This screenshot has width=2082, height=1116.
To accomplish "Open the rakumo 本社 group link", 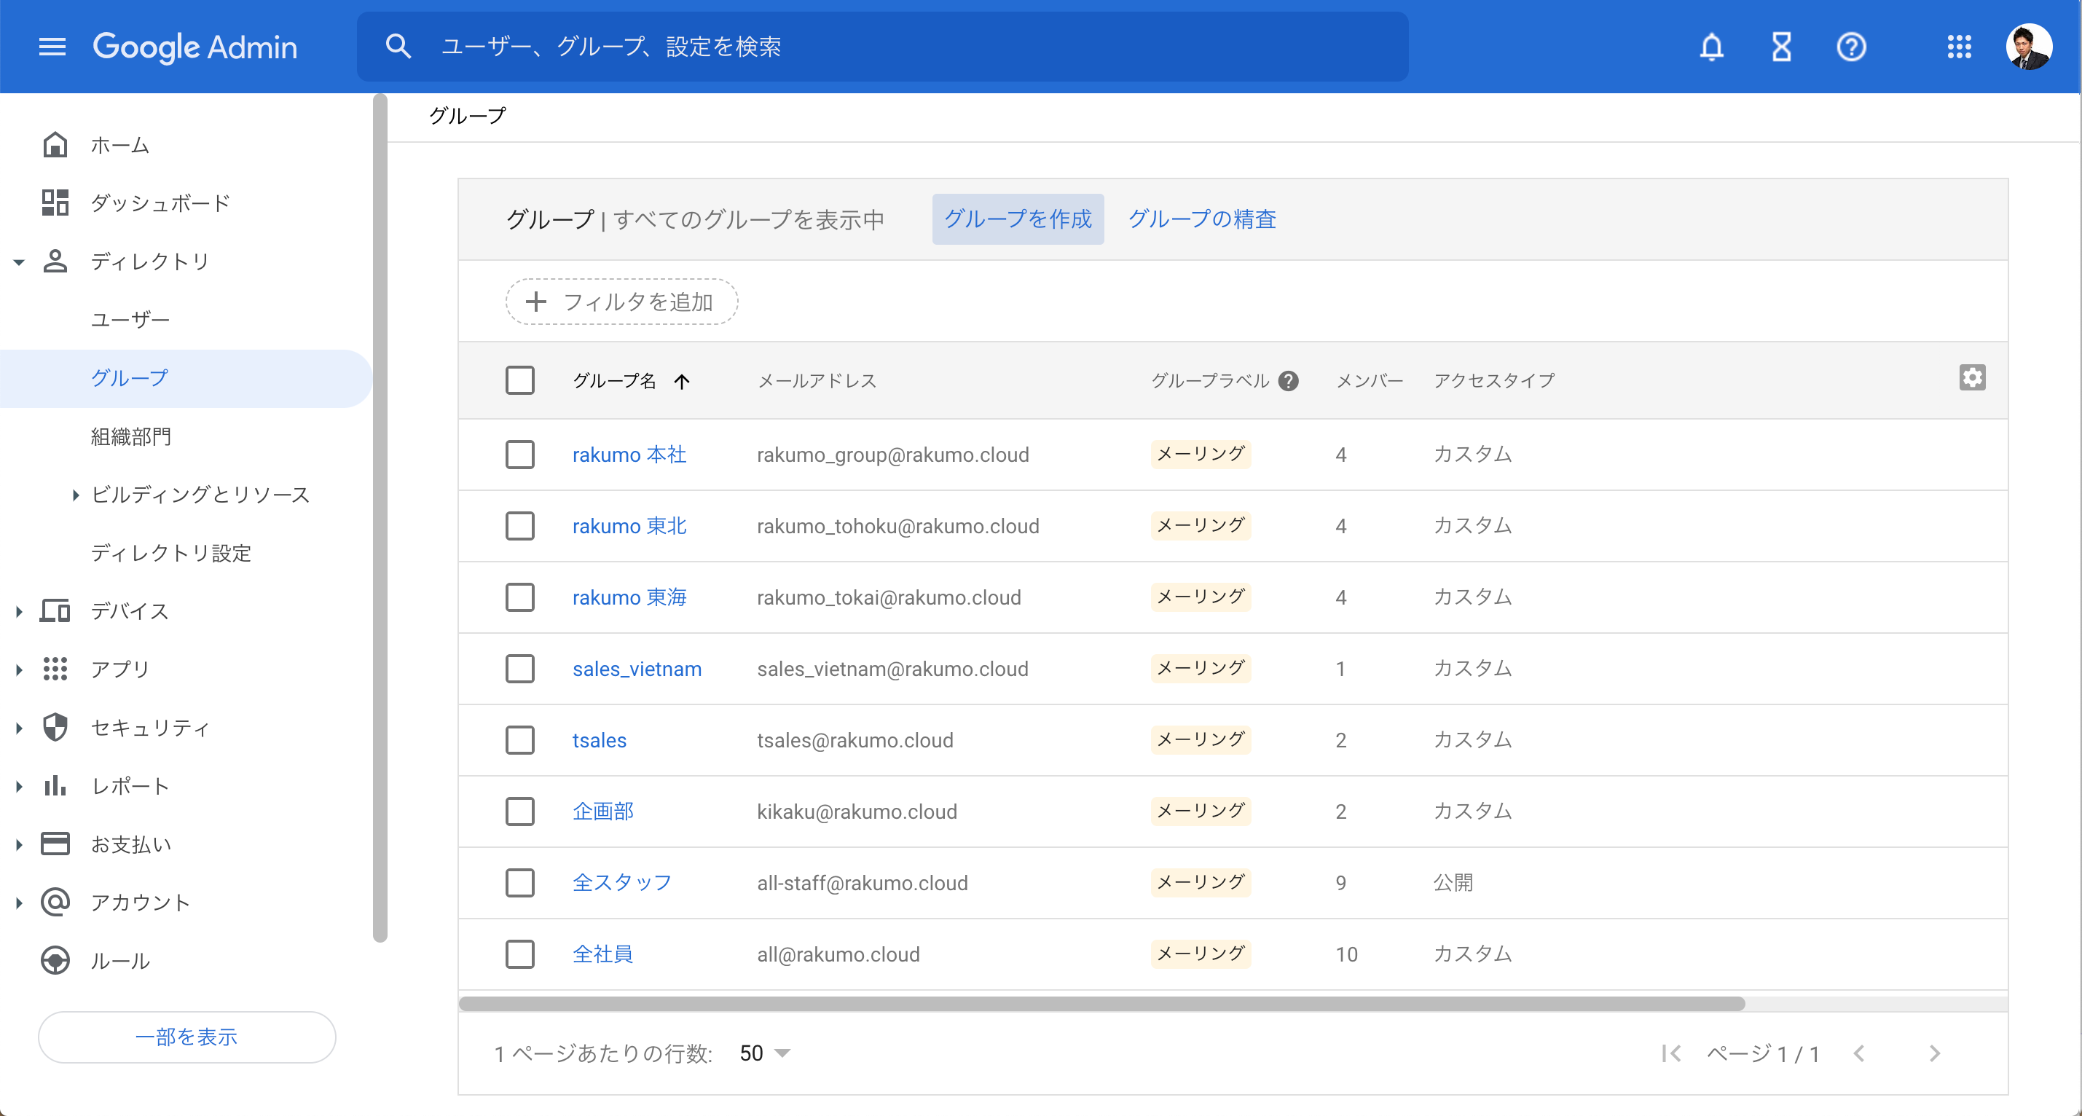I will click(x=629, y=455).
